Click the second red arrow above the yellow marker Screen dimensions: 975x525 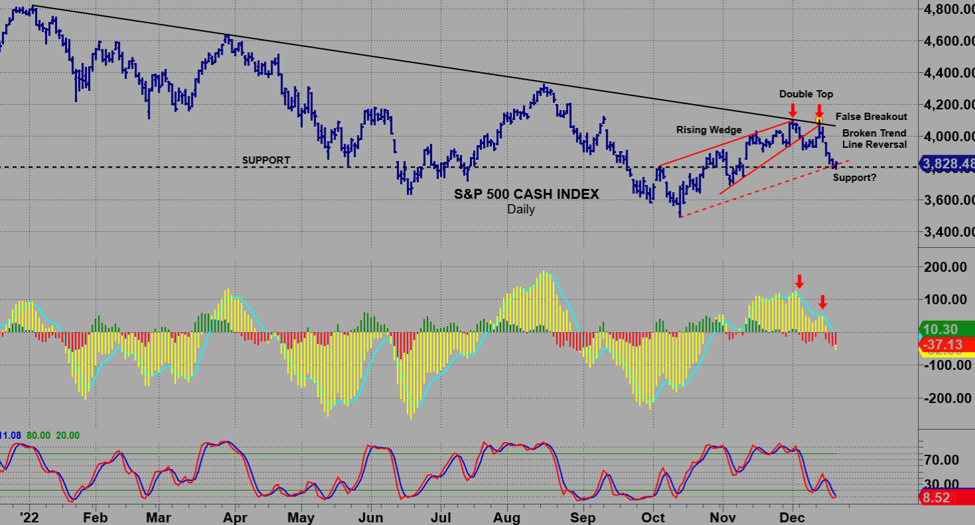819,109
